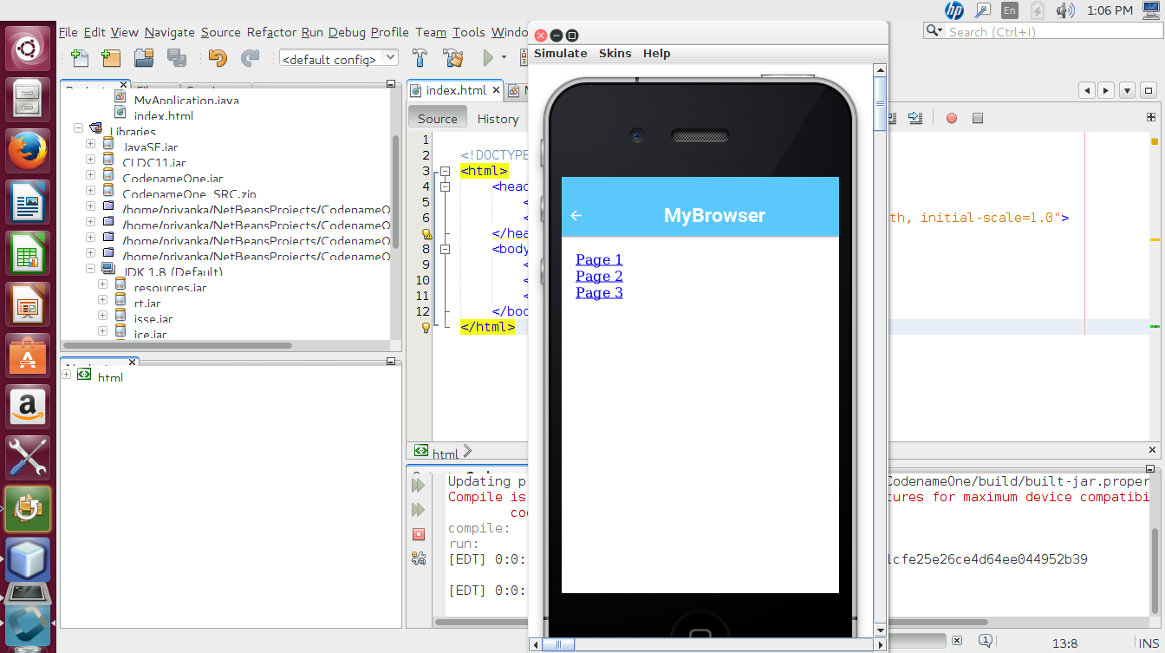
Task: Open the Simulate menu
Action: click(560, 54)
